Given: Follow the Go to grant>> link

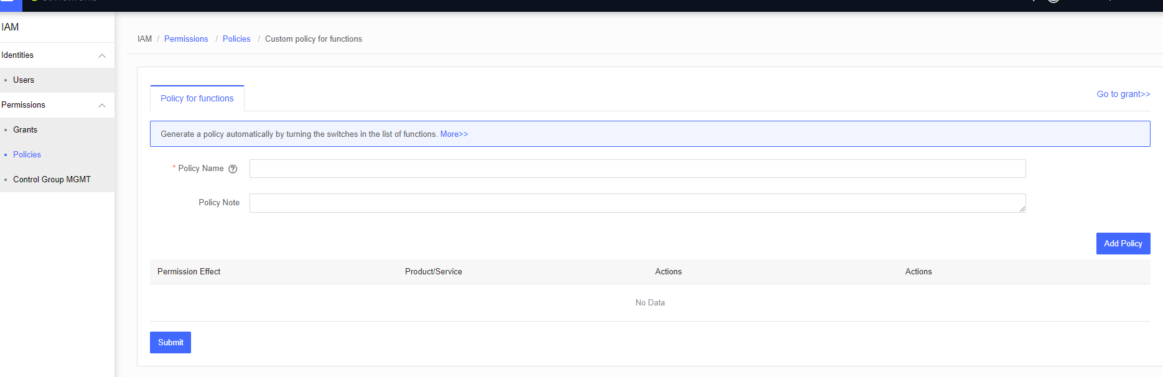Looking at the screenshot, I should [1123, 94].
